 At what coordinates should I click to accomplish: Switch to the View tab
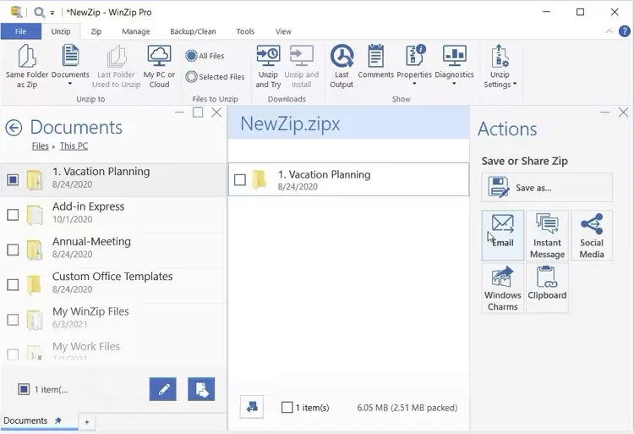(283, 31)
